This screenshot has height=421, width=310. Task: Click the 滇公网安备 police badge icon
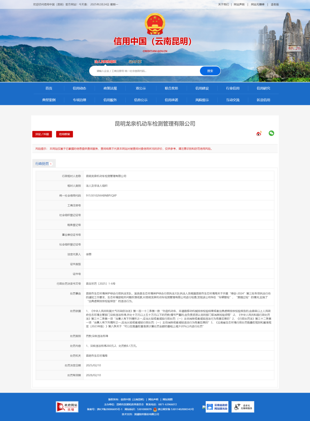point(155,409)
